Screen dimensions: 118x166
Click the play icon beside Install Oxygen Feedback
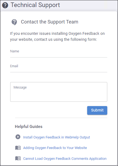[18, 137]
